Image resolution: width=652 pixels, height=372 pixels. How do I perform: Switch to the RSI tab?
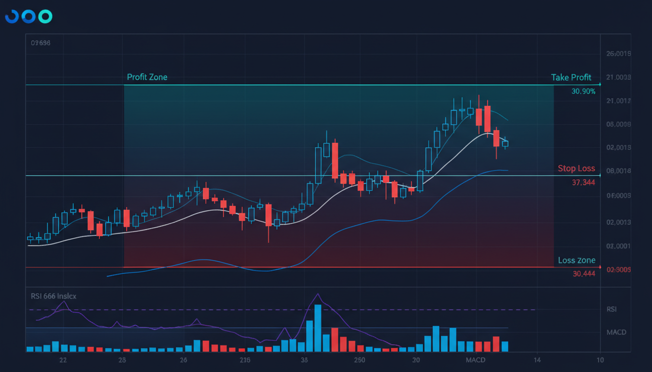tap(611, 309)
